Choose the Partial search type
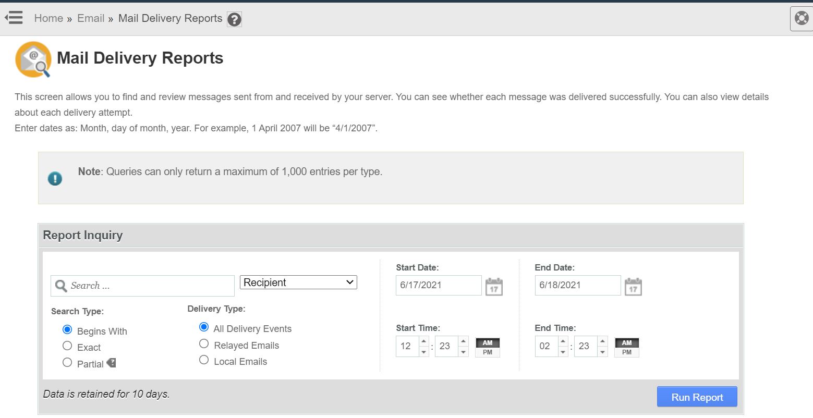Image resolution: width=813 pixels, height=418 pixels. coord(67,362)
